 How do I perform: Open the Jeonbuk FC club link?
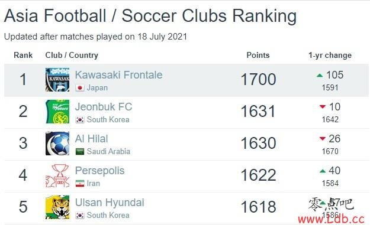[104, 107]
